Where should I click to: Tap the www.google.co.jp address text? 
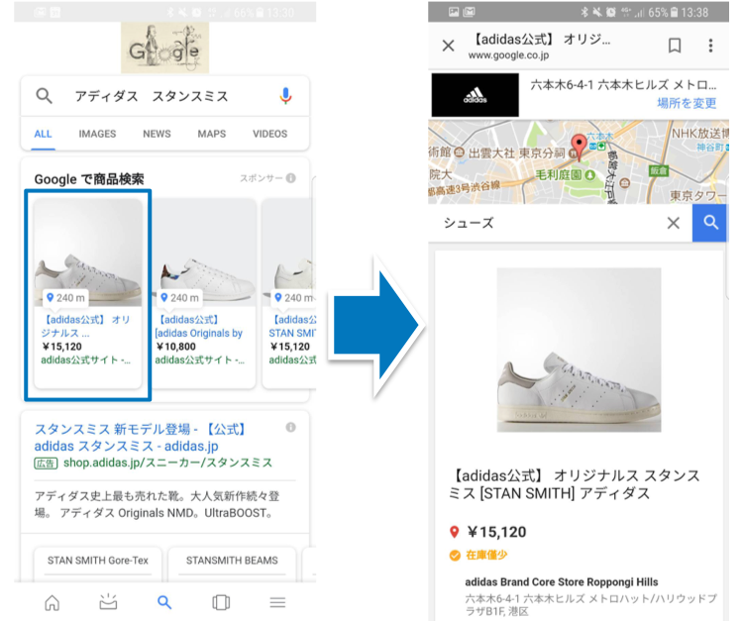[508, 55]
